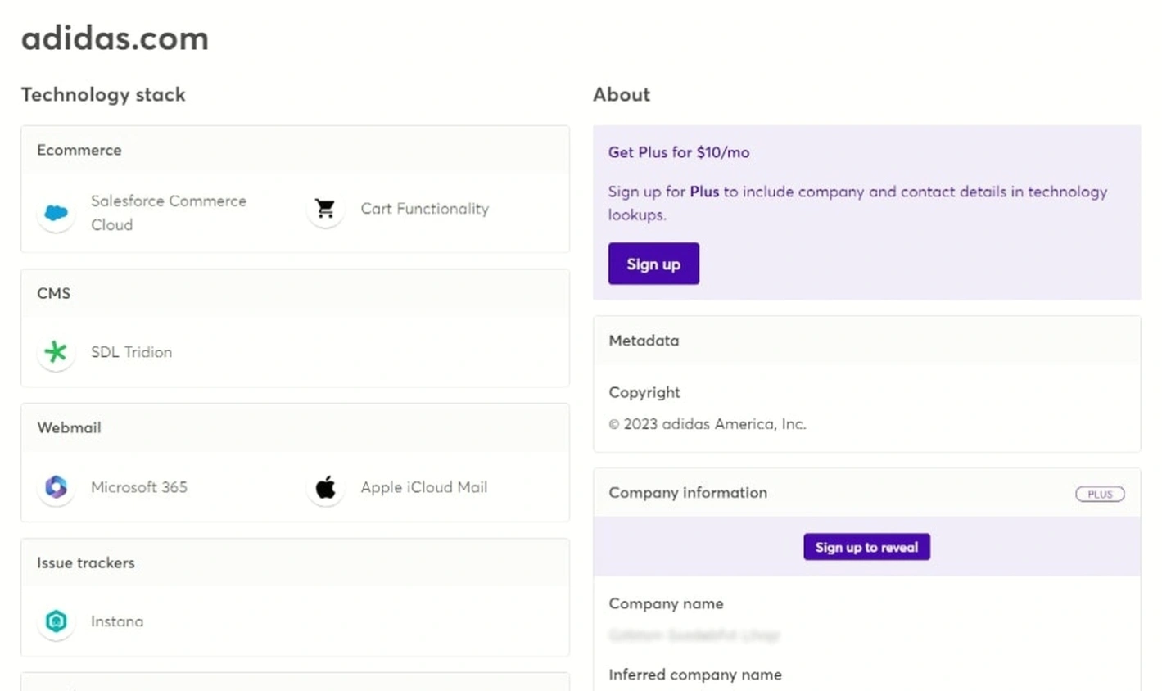
Task: Click the bold Plus word in signup text
Action: coord(704,192)
